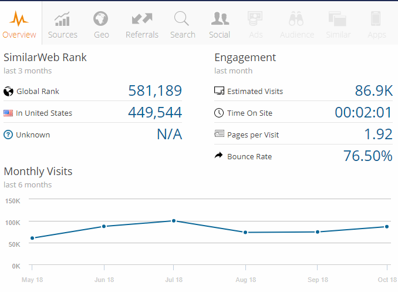Open the Apps phone icon

[x=376, y=19]
